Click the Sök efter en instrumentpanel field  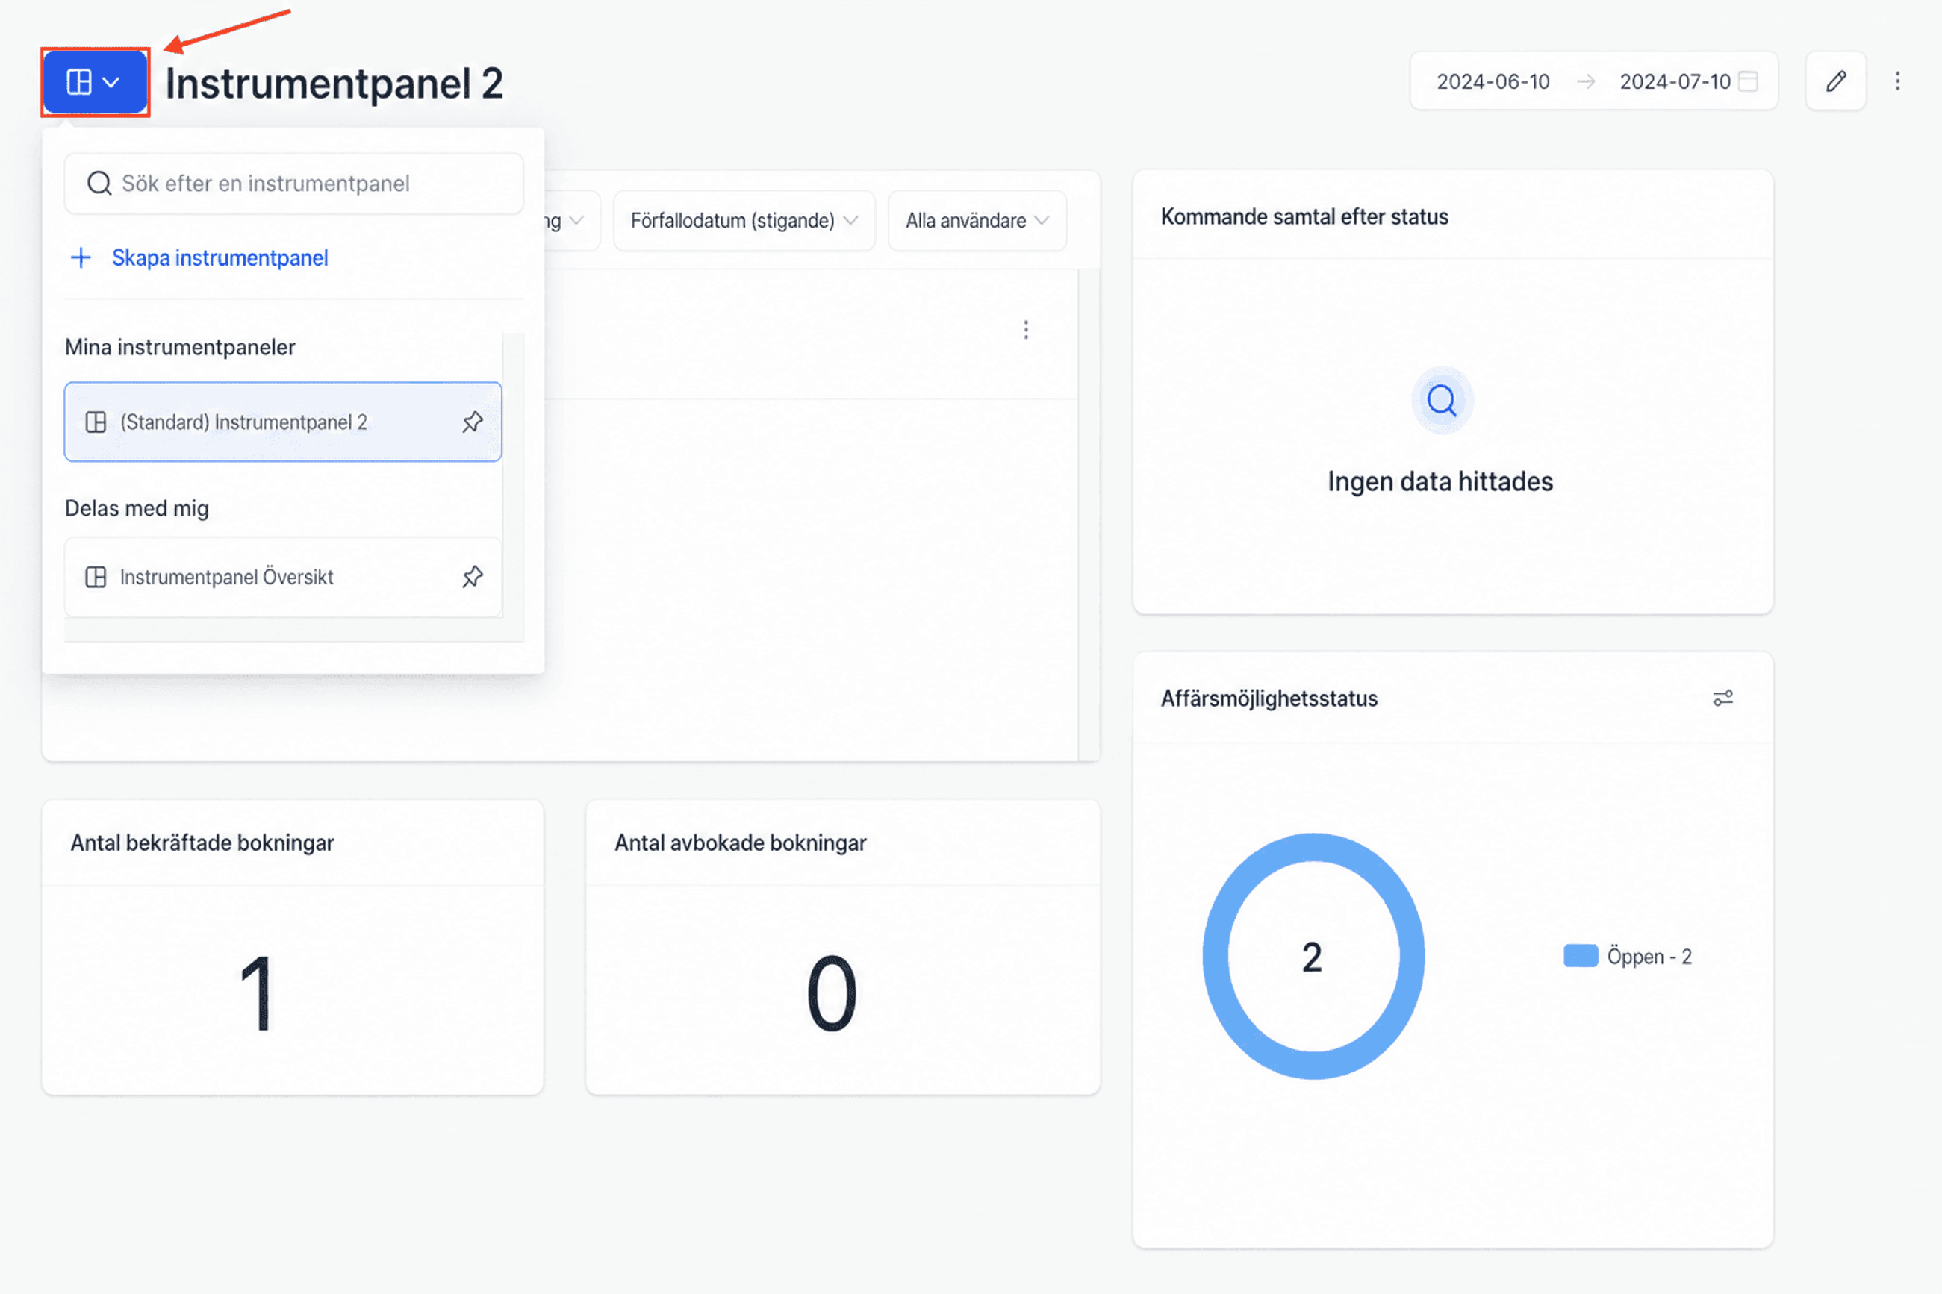(294, 184)
